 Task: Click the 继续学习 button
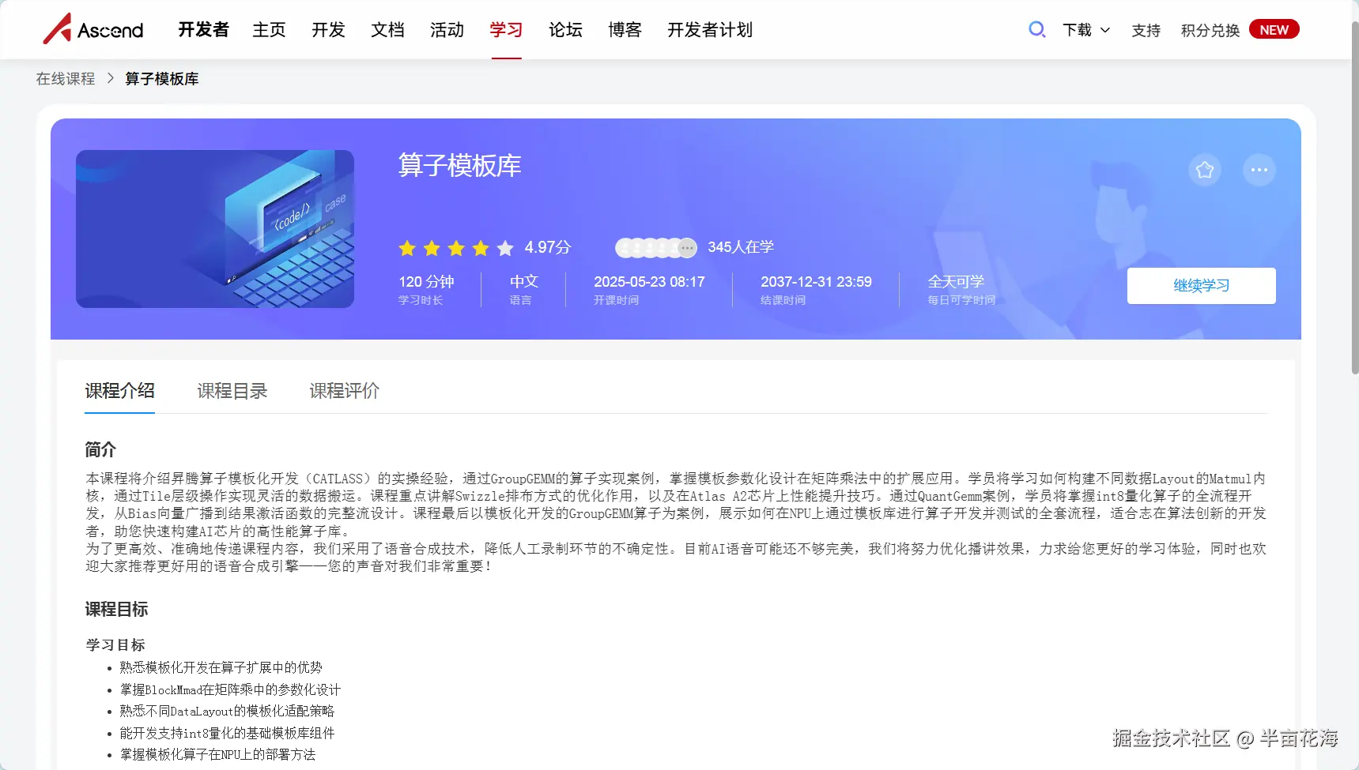pos(1202,286)
